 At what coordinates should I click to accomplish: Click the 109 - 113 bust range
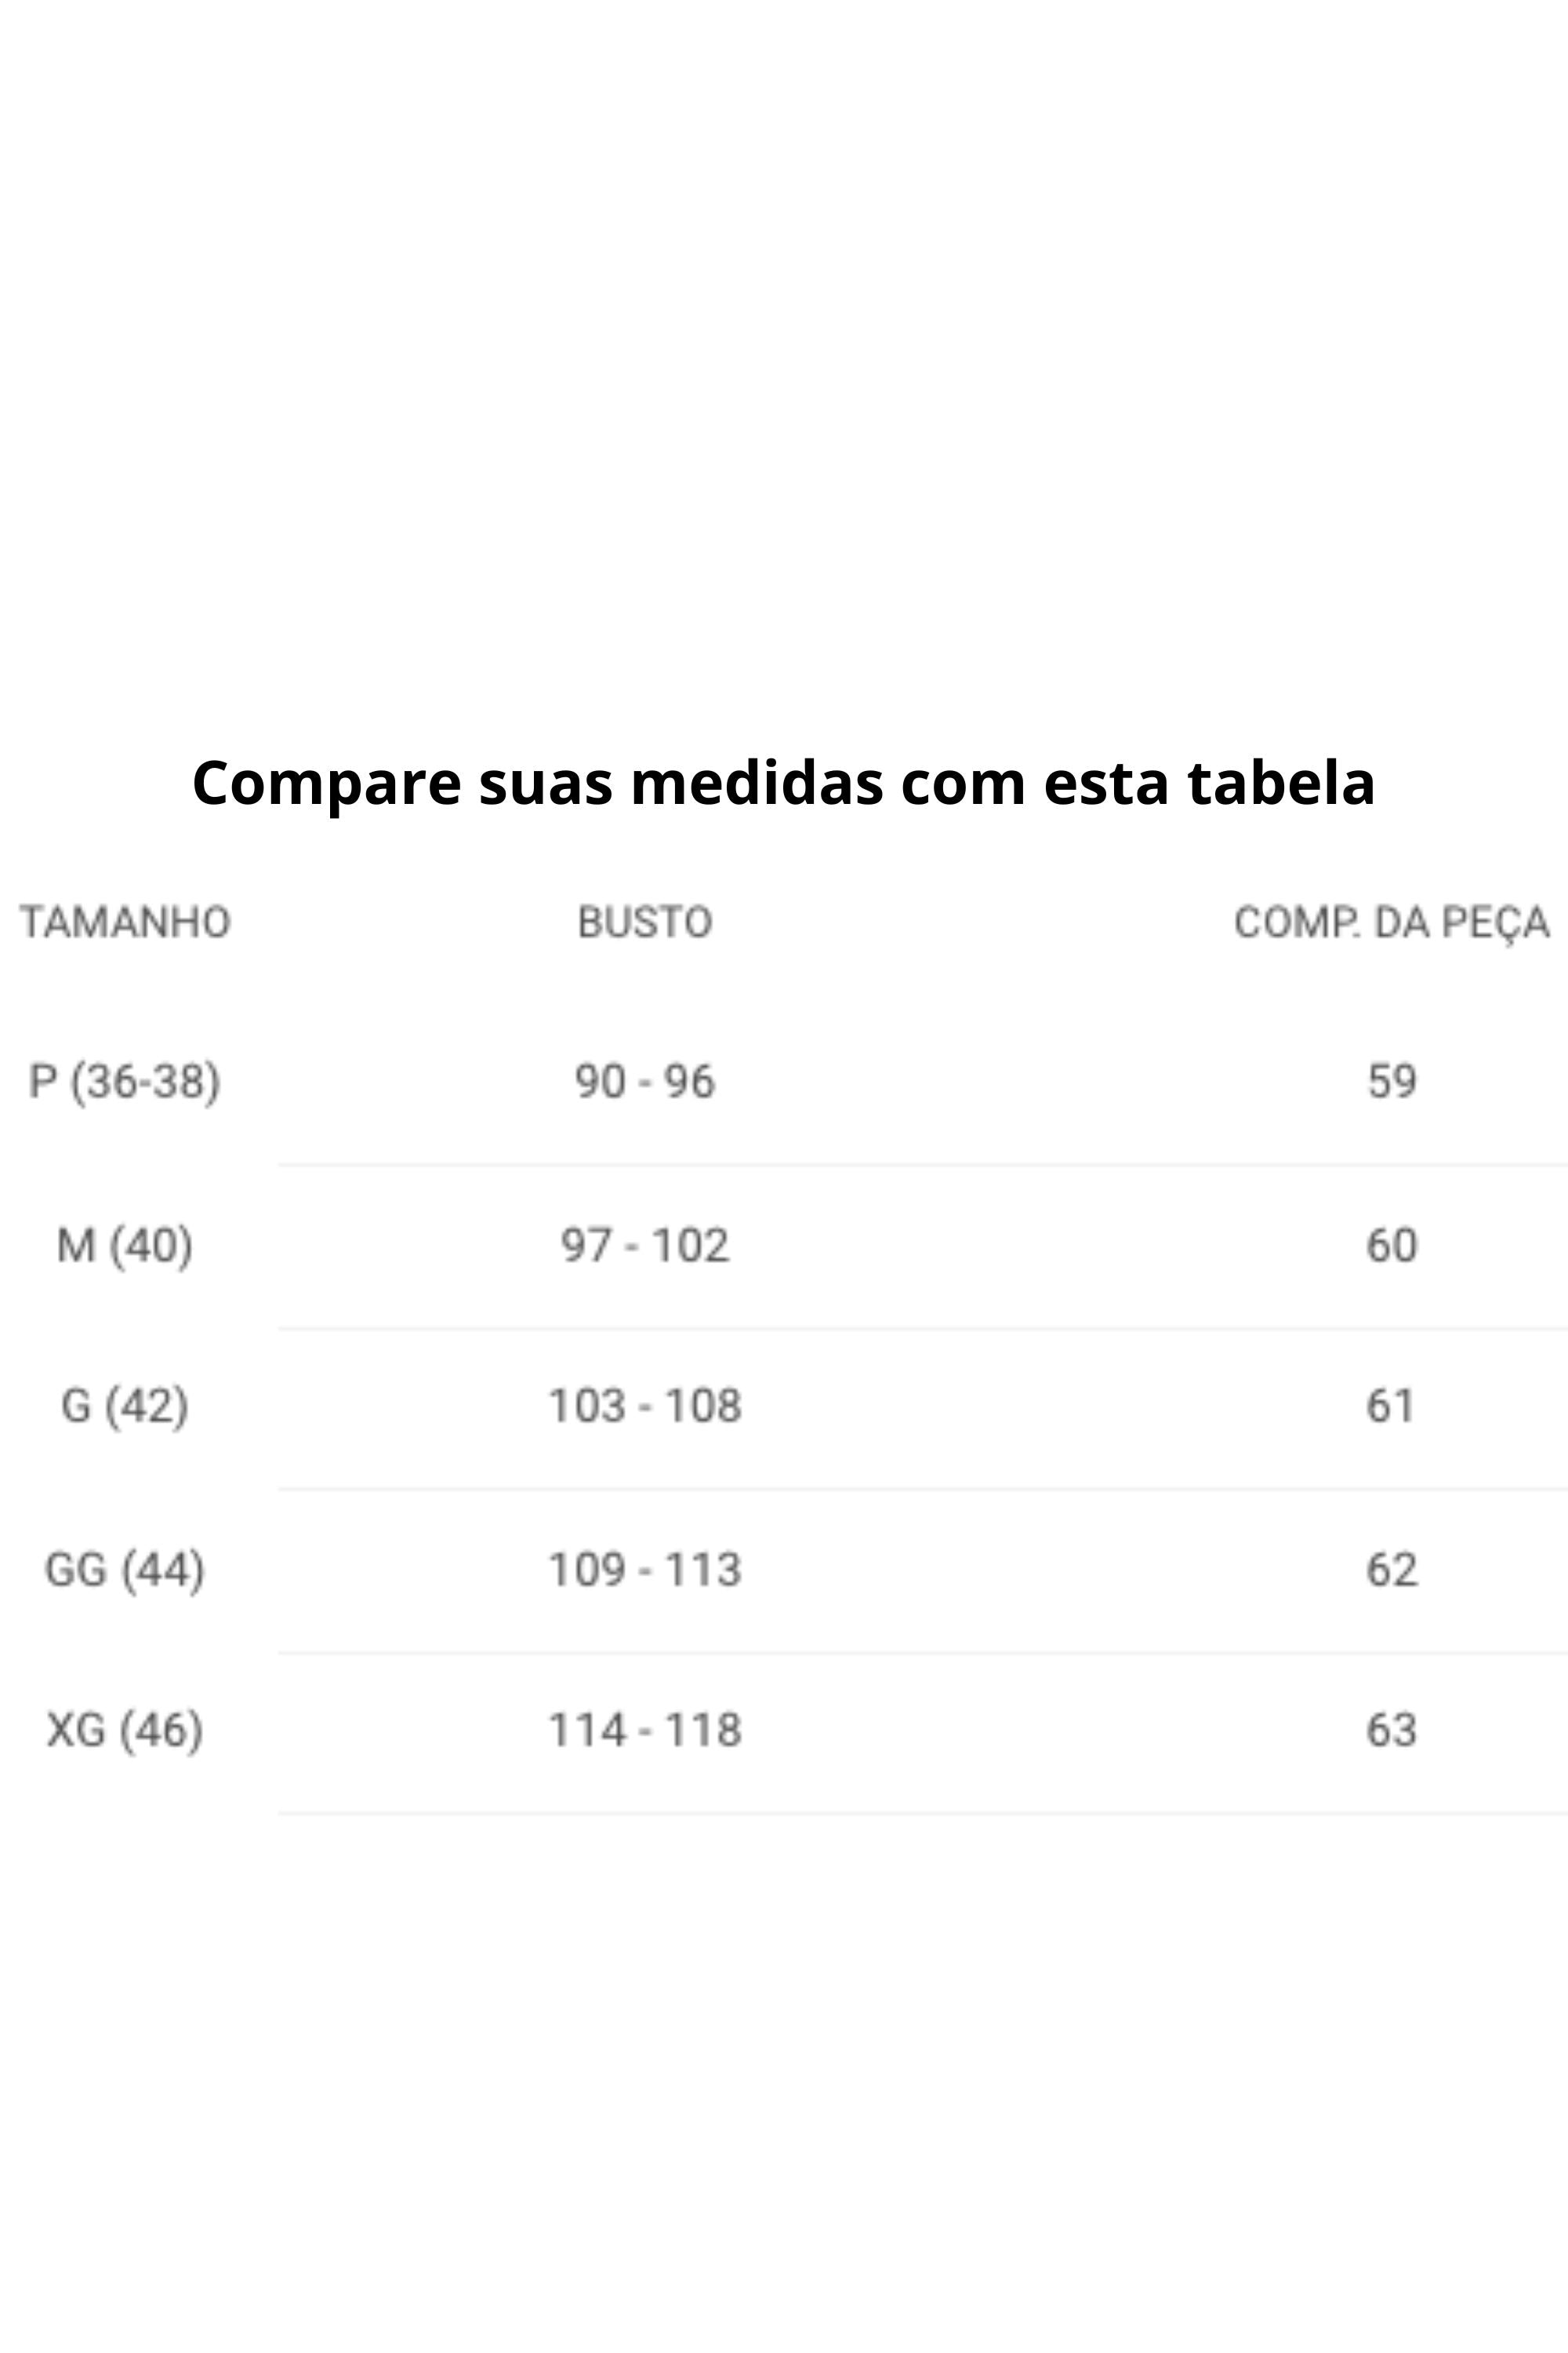pyautogui.click(x=645, y=1569)
